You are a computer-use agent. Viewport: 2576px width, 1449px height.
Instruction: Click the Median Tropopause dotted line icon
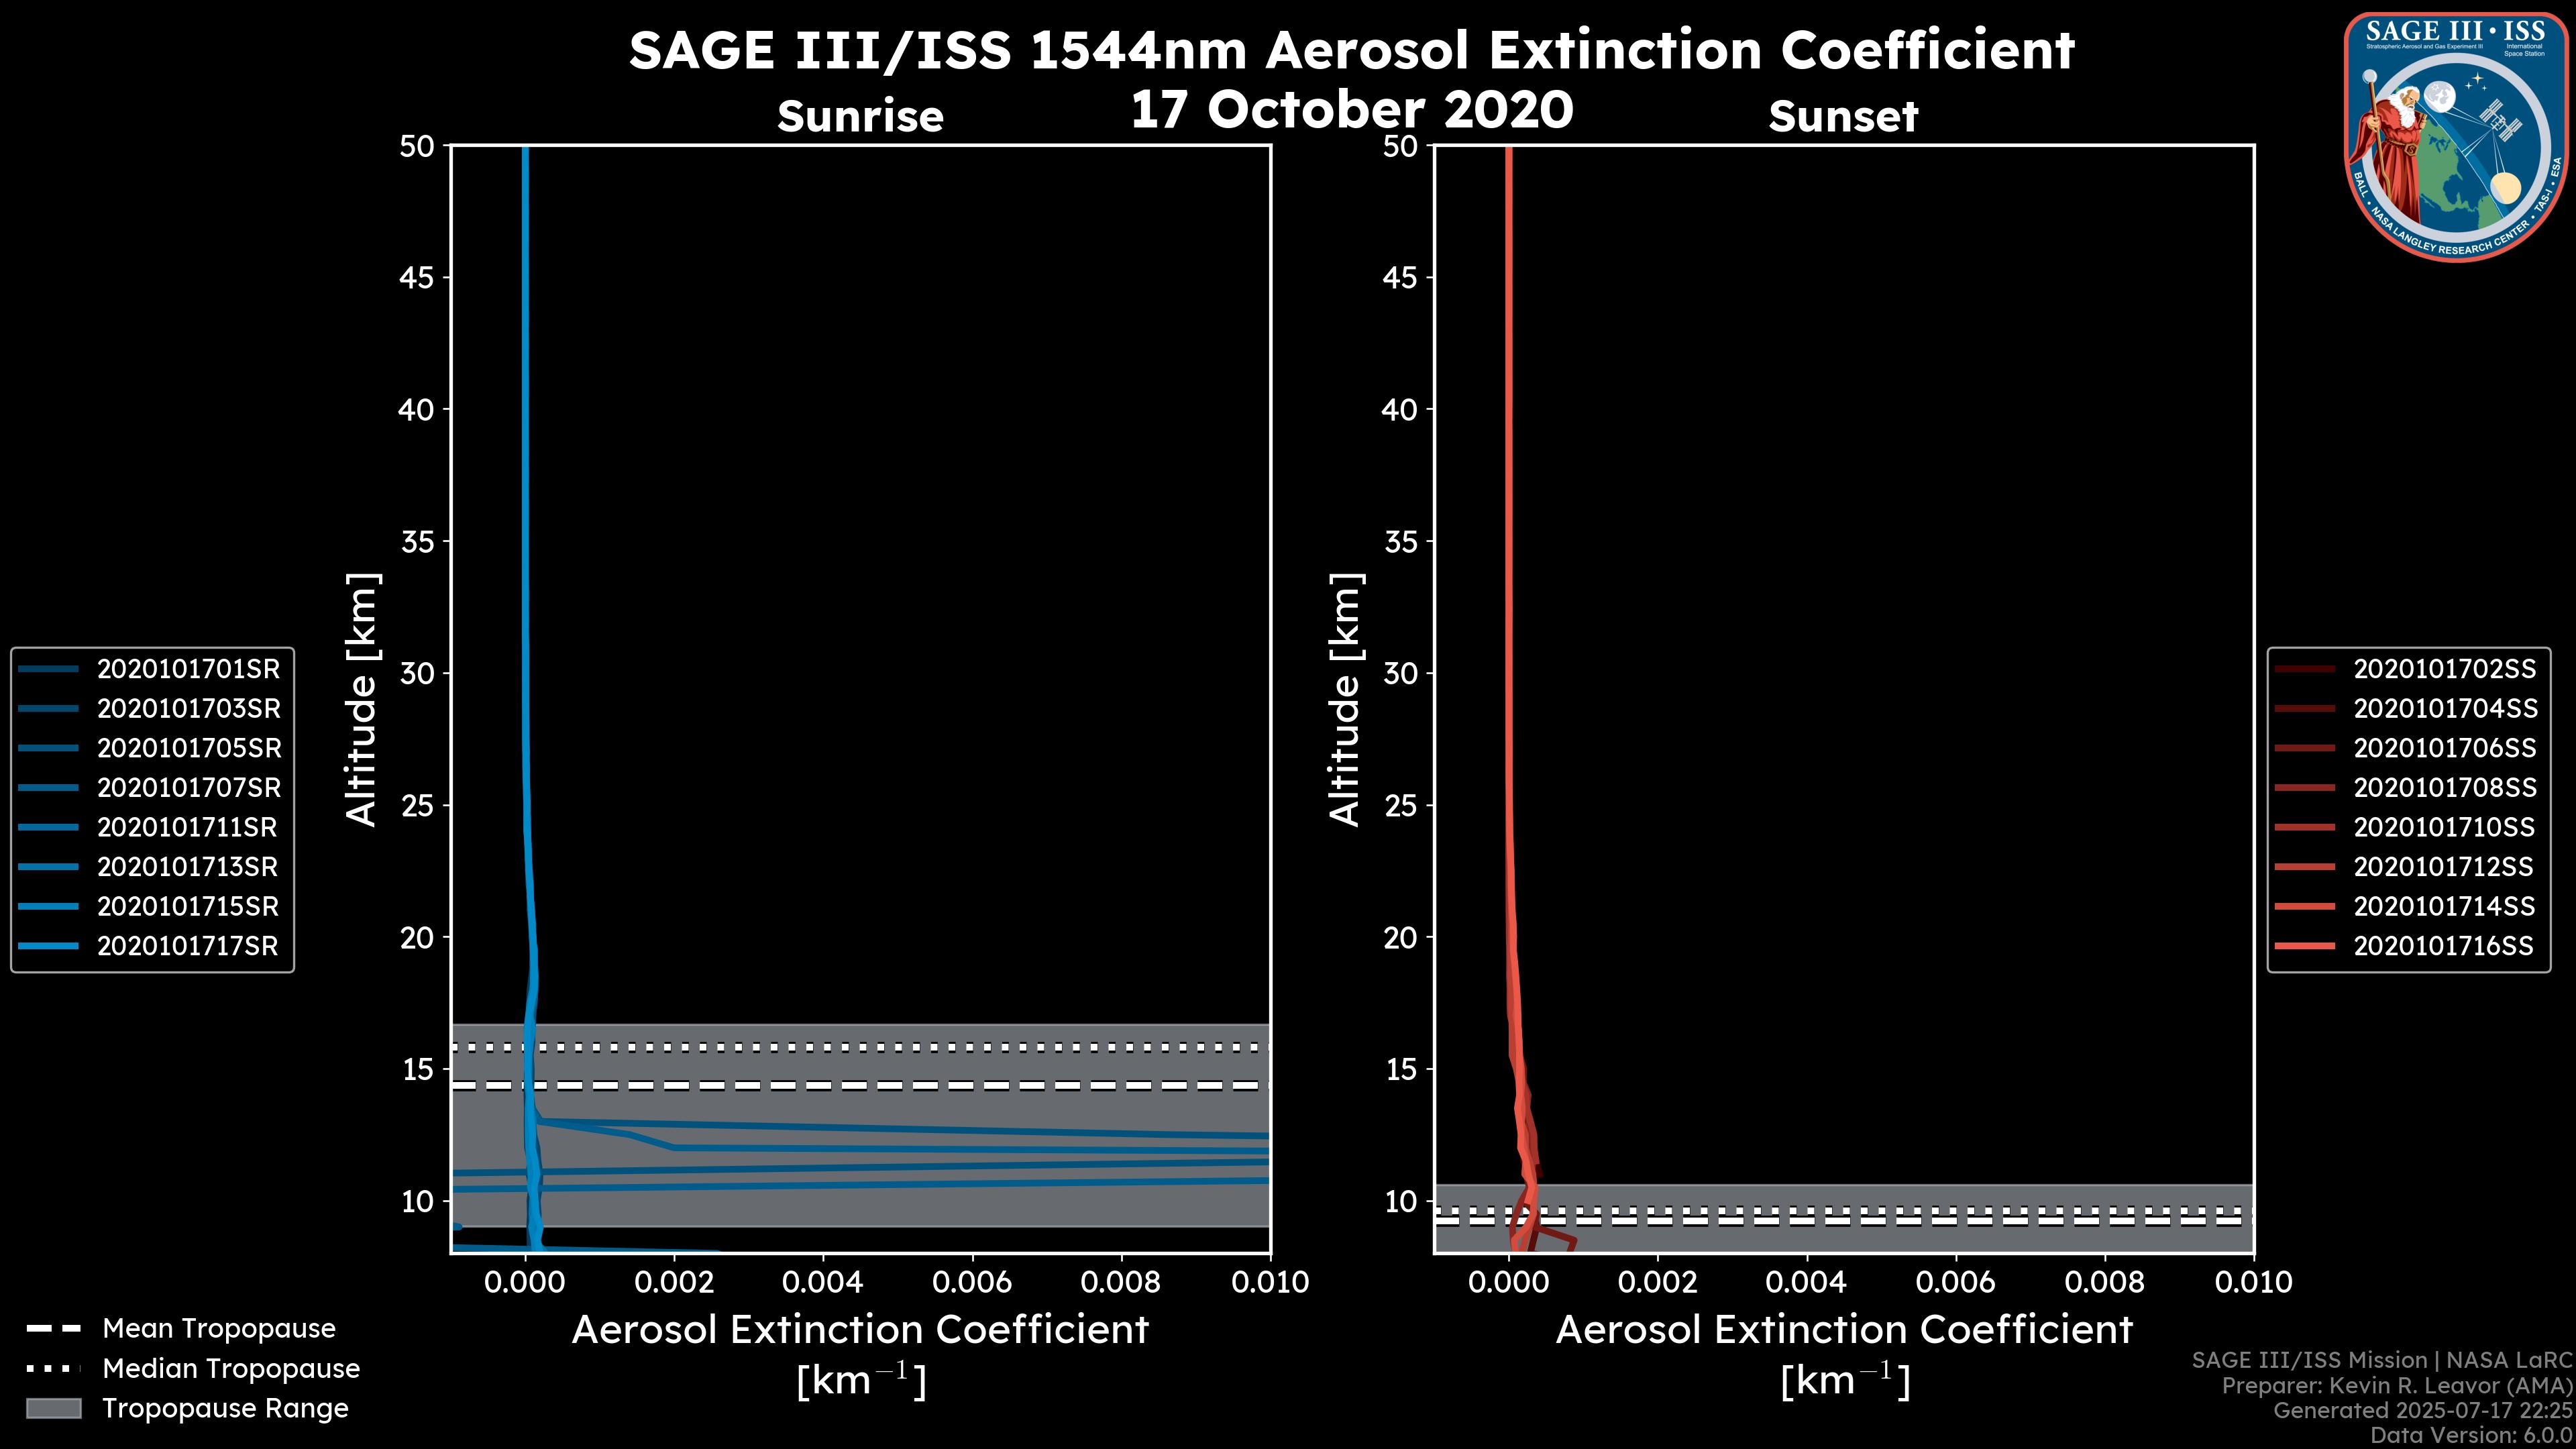click(x=53, y=1368)
